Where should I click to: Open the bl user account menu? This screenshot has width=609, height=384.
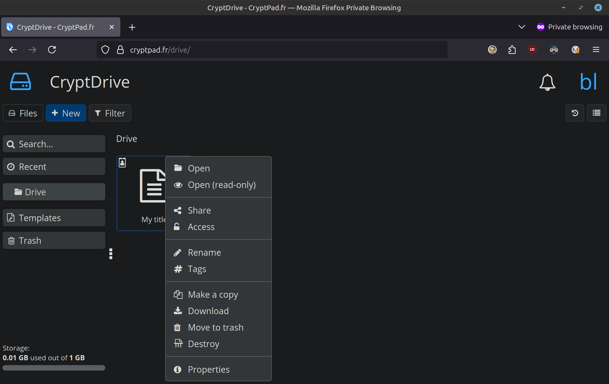[x=588, y=82]
